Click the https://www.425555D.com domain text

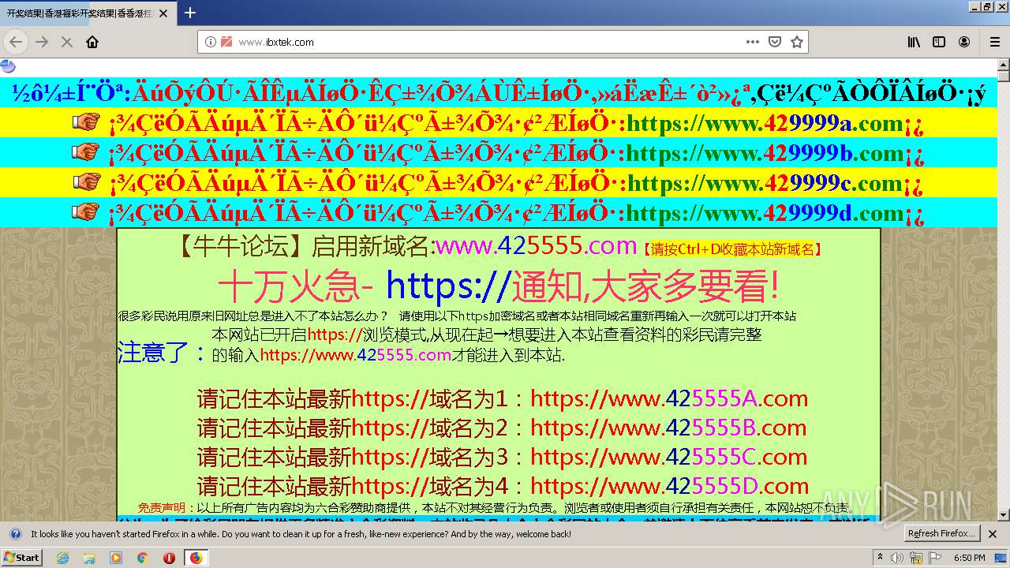pyautogui.click(x=670, y=486)
